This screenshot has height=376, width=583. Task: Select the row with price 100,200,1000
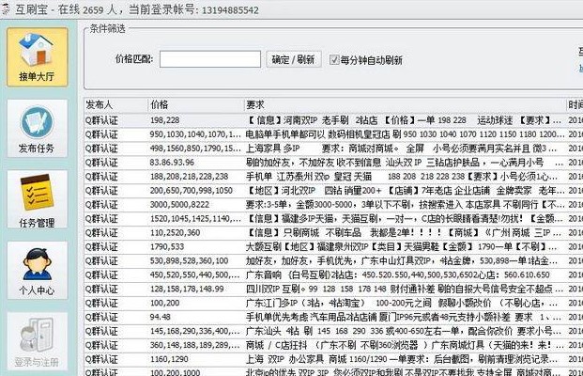point(333,371)
